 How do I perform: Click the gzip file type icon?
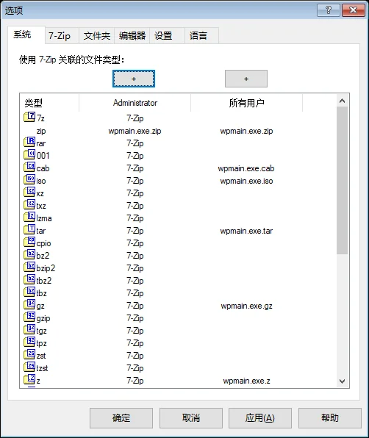(29, 317)
